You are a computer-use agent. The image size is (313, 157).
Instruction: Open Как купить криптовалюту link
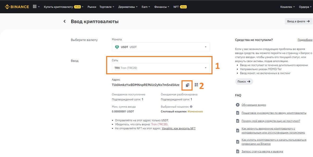coord(274,142)
